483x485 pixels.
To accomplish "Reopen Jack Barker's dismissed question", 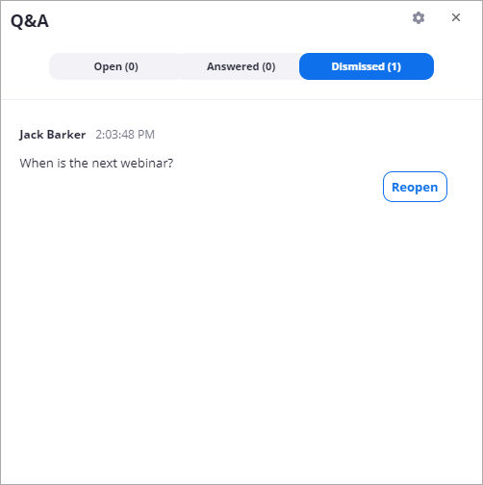I will pyautogui.click(x=415, y=187).
